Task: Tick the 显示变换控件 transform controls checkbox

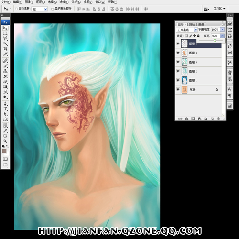Action: [x=52, y=9]
